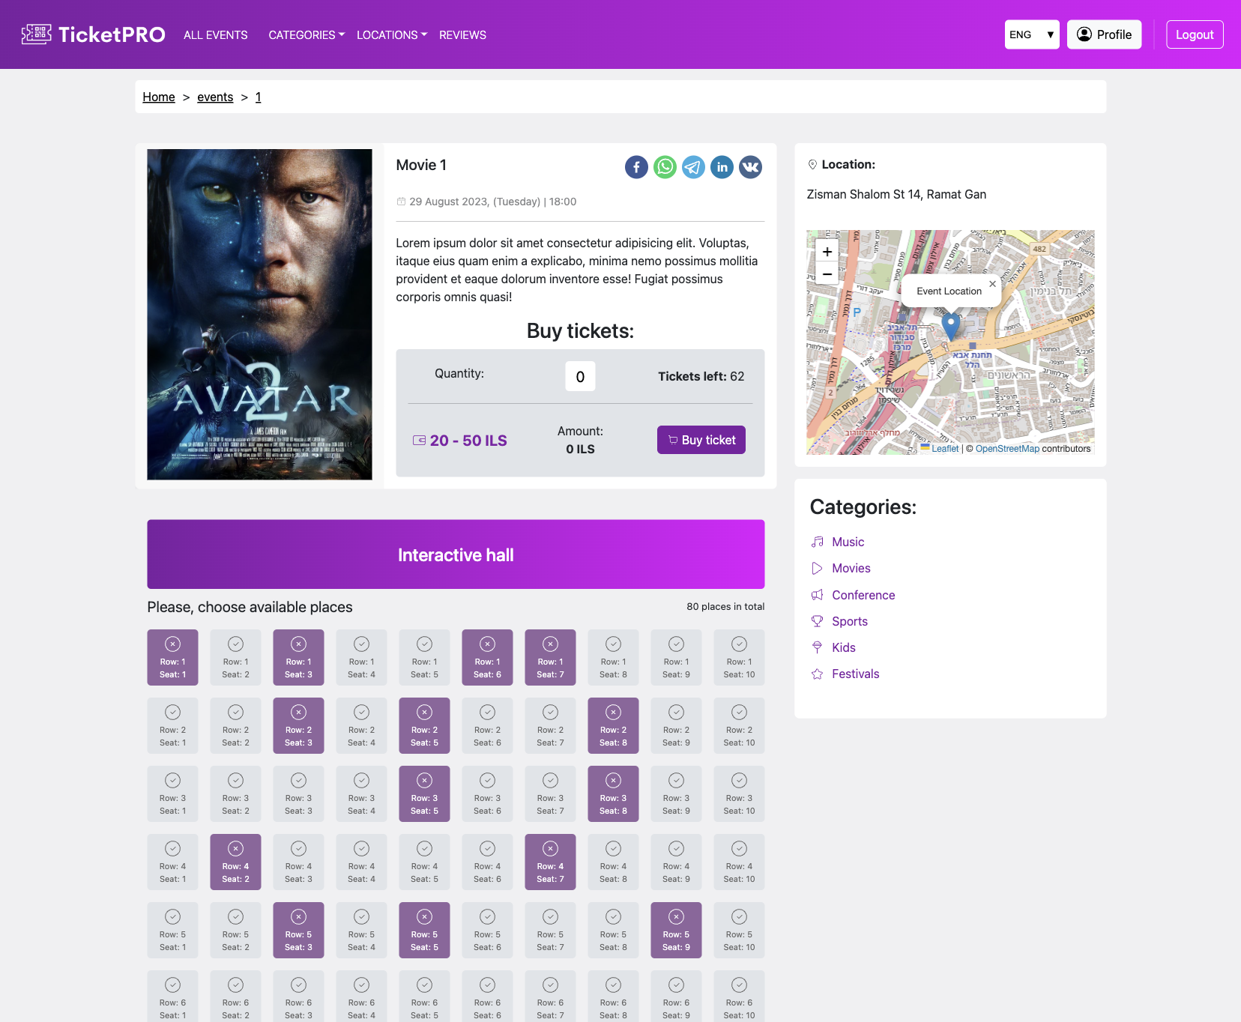1241x1022 pixels.
Task: Open the ENG language dropdown
Action: tap(1032, 34)
